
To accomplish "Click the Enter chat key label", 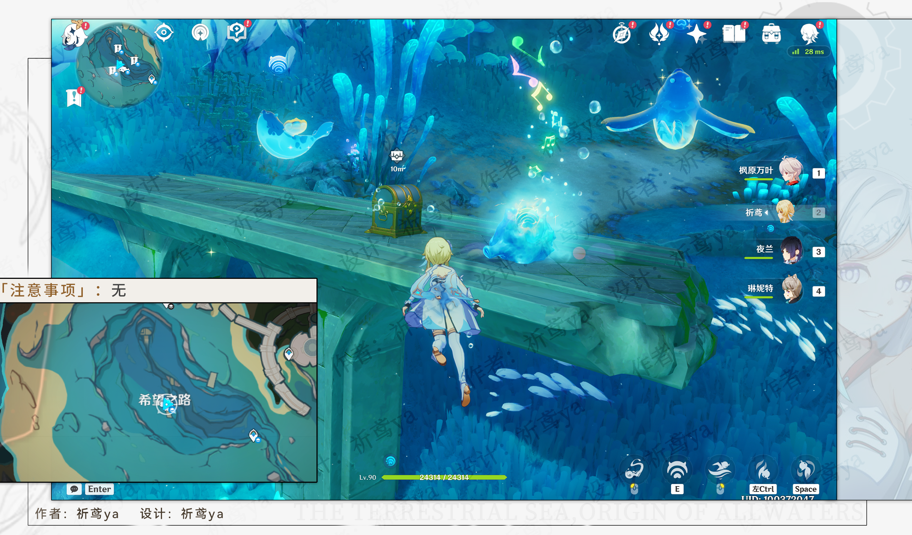I will click(x=99, y=489).
